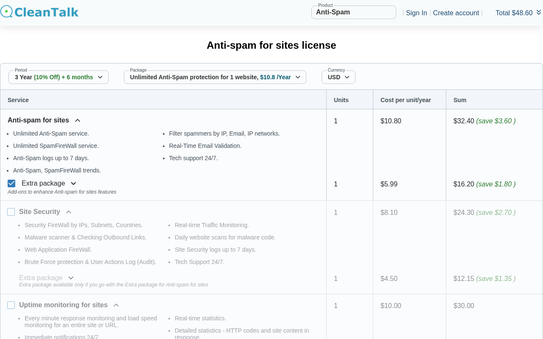
Task: Click 'Real-time statistics.' bullet
Action: 200,318
